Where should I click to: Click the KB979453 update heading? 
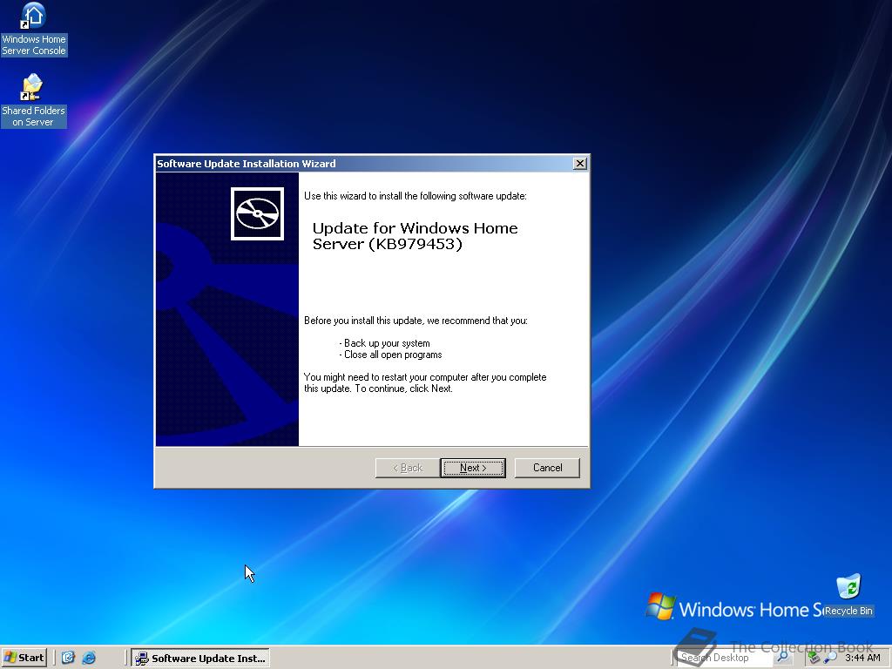pyautogui.click(x=416, y=236)
